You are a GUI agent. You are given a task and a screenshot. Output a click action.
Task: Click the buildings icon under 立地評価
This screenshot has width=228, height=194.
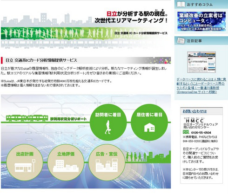pos(66,166)
